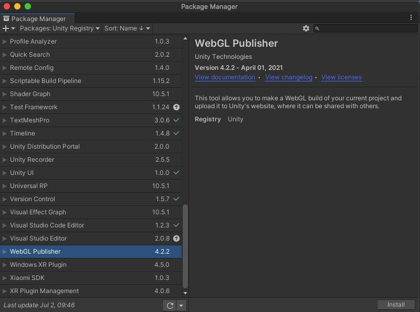
Task: Open the dropdown arrow beside refresh button
Action: tap(181, 305)
